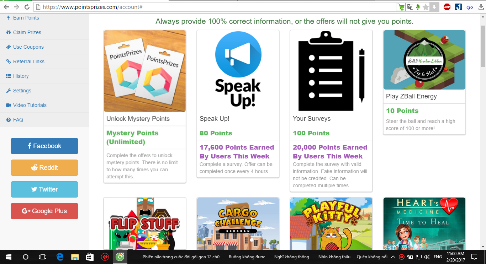Click the 'Your Surveys' offer title
Viewport: 486px width, 264px height.
tap(312, 119)
